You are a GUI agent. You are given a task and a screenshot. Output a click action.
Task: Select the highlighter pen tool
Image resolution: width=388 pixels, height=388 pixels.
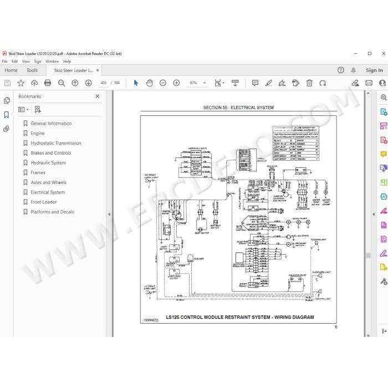[268, 83]
